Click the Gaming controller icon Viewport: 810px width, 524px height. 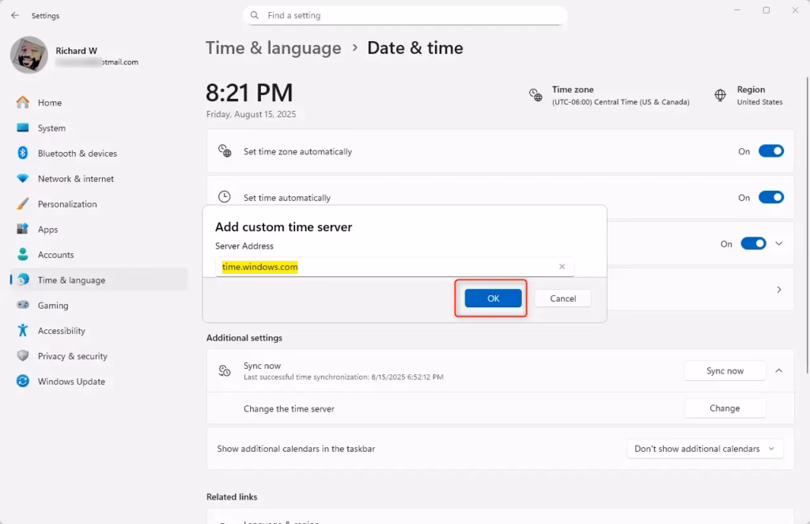23,305
